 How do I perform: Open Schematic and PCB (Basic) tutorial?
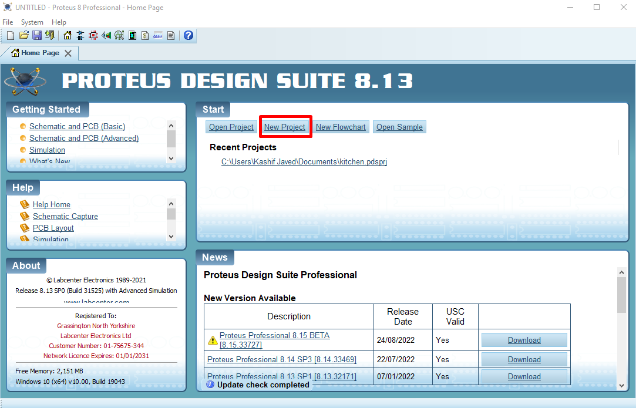tap(77, 127)
